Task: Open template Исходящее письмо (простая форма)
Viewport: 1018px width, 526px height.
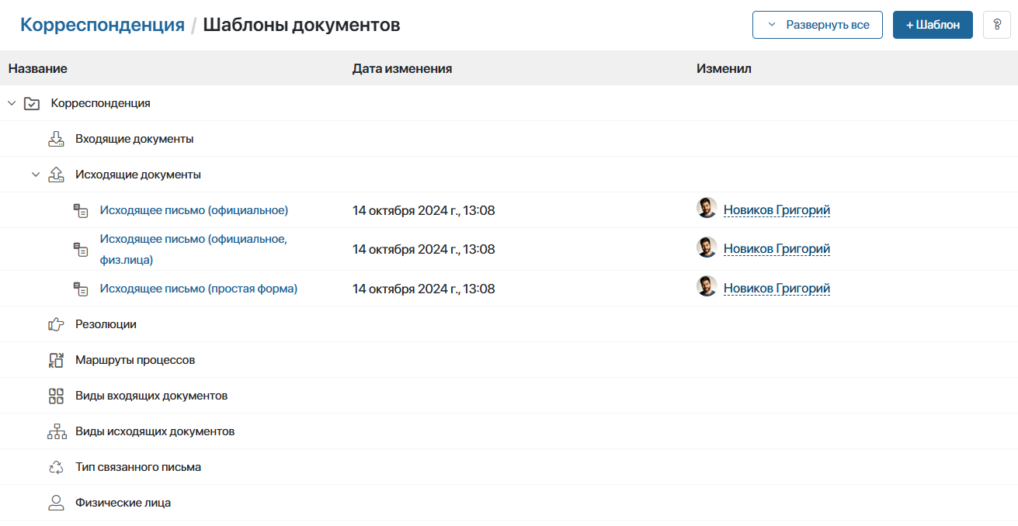Action: [198, 289]
